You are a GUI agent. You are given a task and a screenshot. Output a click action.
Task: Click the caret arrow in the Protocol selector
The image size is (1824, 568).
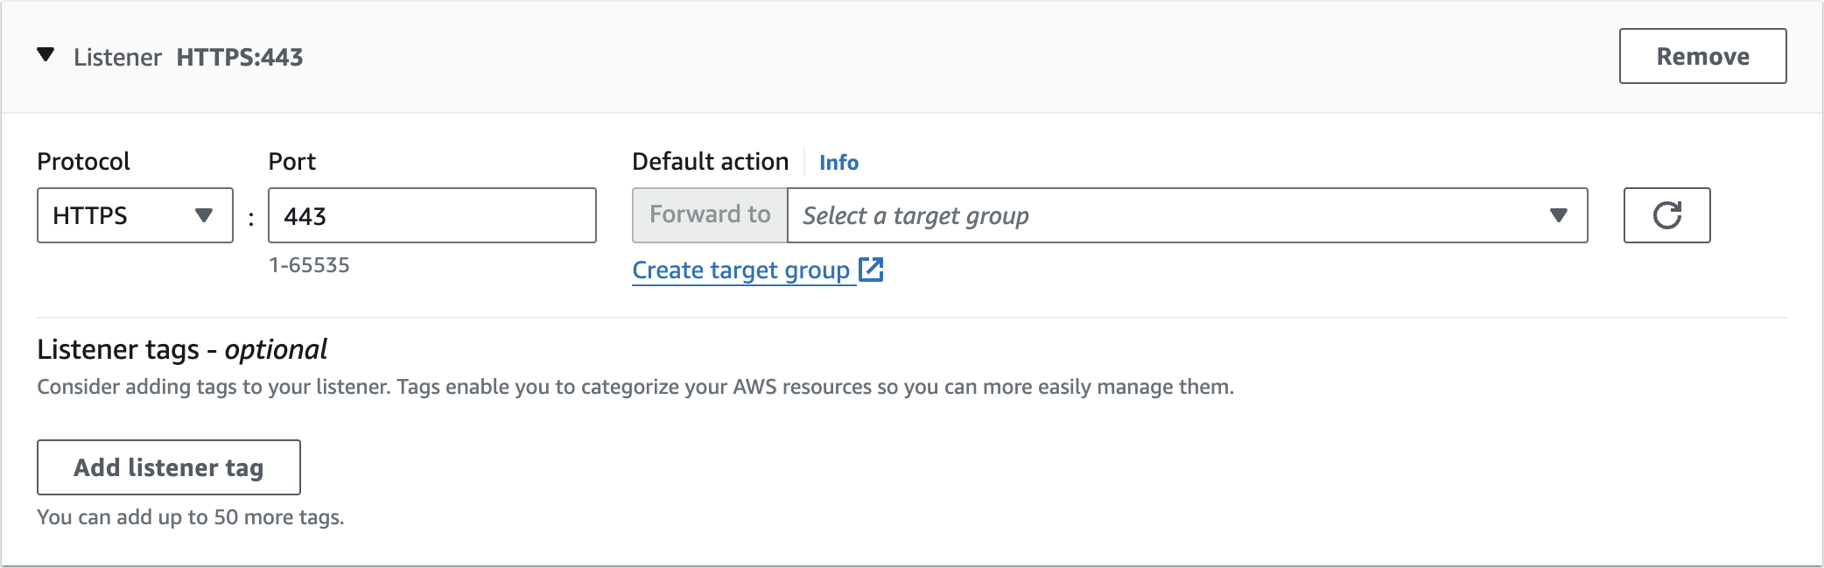point(204,215)
